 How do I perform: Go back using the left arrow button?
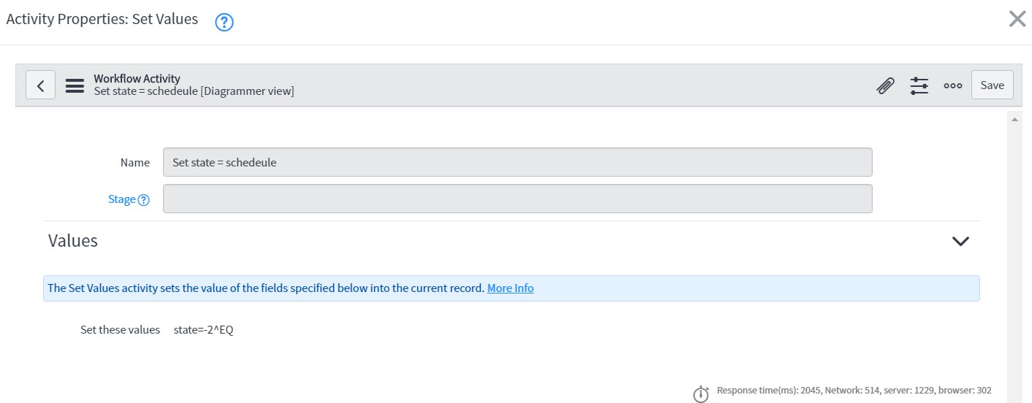(41, 85)
